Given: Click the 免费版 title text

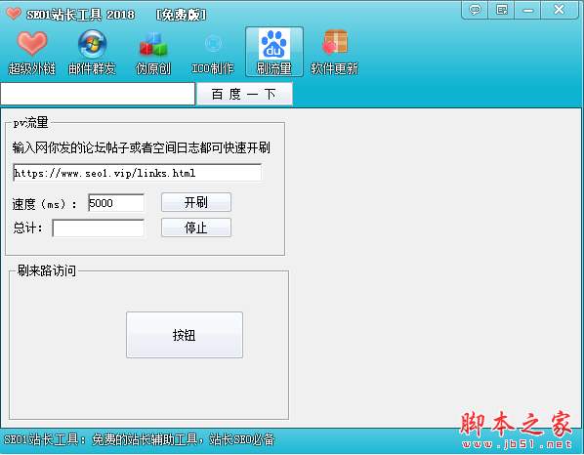Looking at the screenshot, I should point(181,15).
